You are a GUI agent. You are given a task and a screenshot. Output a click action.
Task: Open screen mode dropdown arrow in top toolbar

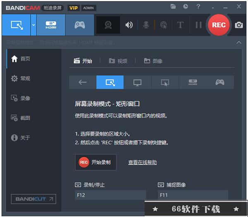(x=33, y=25)
